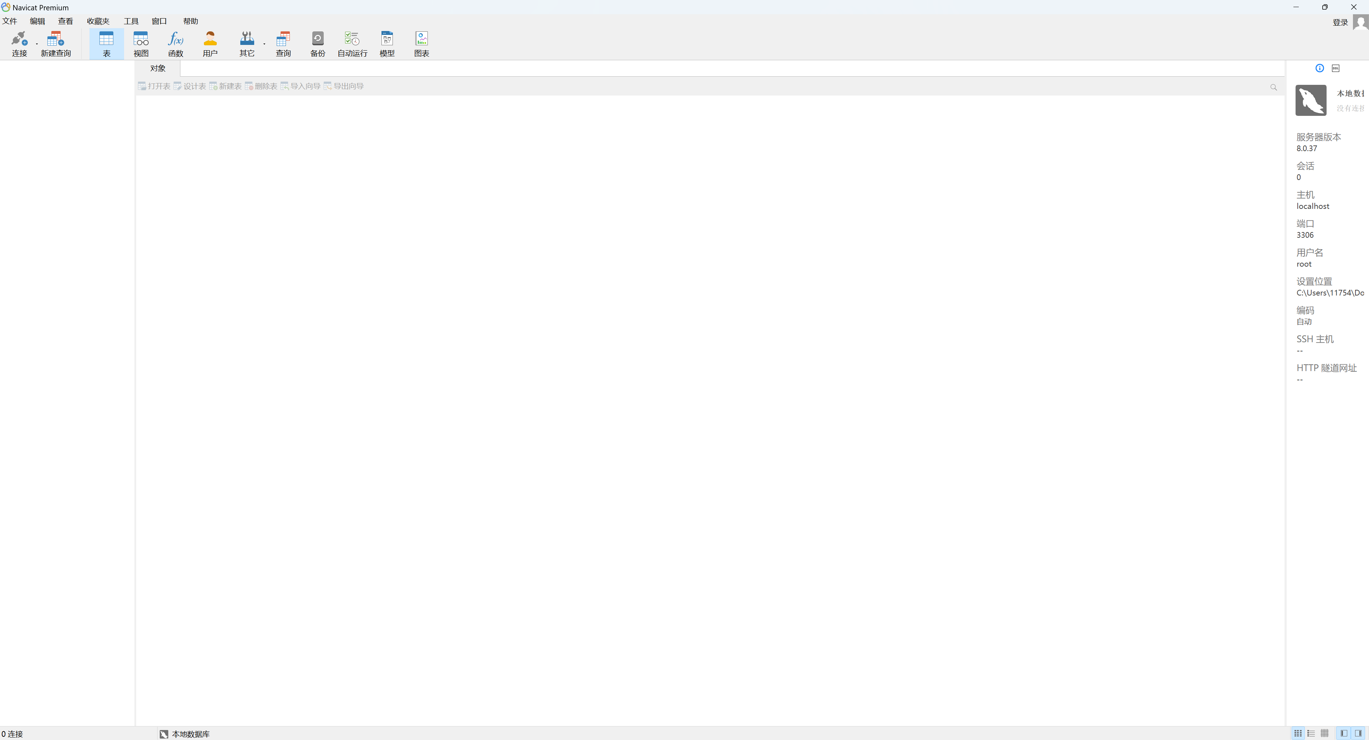Open the 工具 menu
The height and width of the screenshot is (740, 1369).
pos(131,21)
